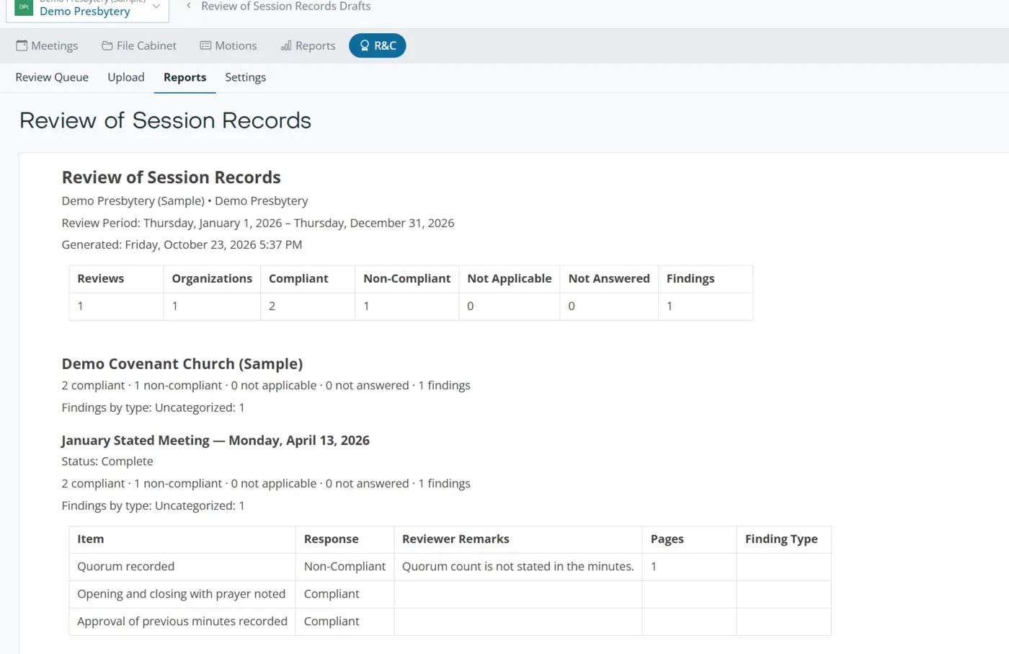
Task: Select the bold Reports sub-tab
Action: (185, 77)
